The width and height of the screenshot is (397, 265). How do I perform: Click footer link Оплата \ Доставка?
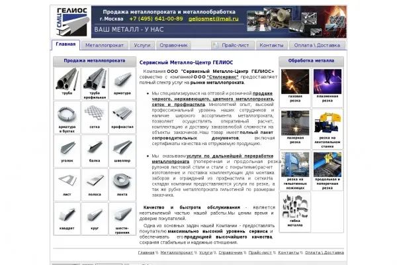(324, 252)
